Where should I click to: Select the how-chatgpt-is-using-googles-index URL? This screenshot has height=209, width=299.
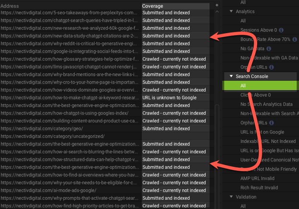pyautogui.click(x=65, y=113)
